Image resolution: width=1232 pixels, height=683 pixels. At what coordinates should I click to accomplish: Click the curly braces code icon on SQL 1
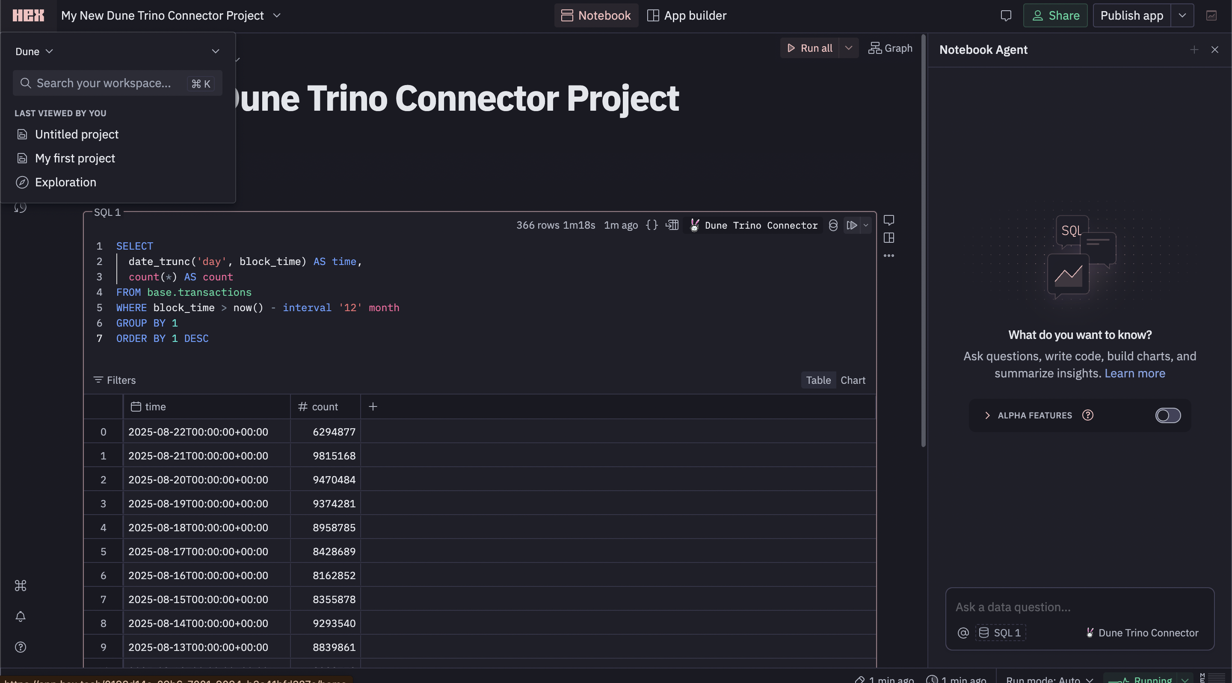click(652, 225)
